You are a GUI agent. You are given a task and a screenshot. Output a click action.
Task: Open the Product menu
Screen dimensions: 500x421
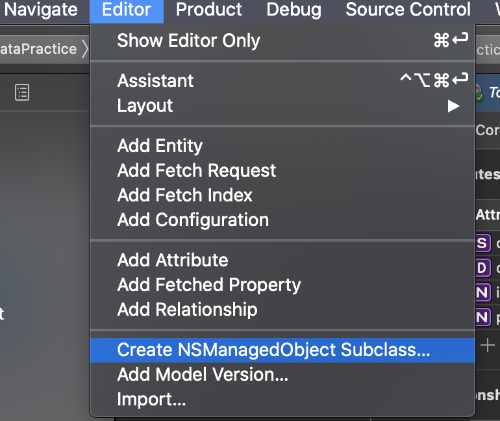(x=209, y=10)
